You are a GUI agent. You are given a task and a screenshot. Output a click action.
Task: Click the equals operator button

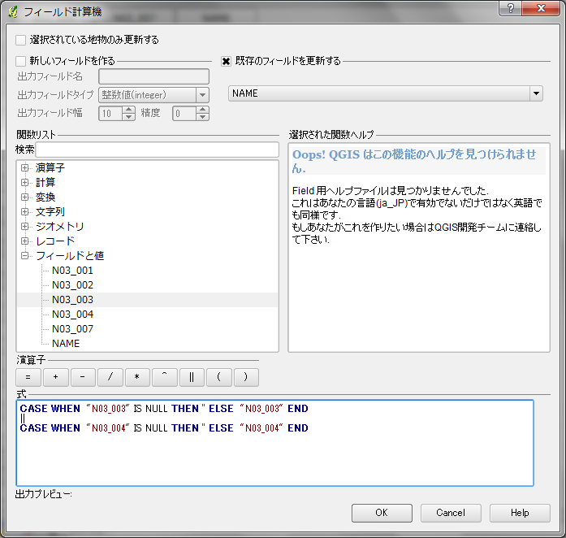[x=28, y=377]
